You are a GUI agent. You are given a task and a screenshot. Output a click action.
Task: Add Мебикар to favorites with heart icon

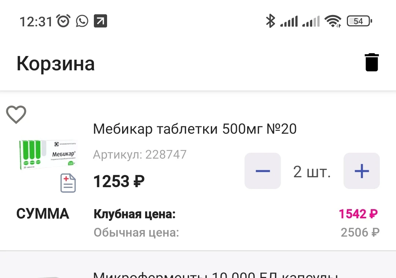(x=16, y=115)
